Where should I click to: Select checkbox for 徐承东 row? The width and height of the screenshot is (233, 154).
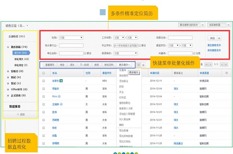point(43,81)
